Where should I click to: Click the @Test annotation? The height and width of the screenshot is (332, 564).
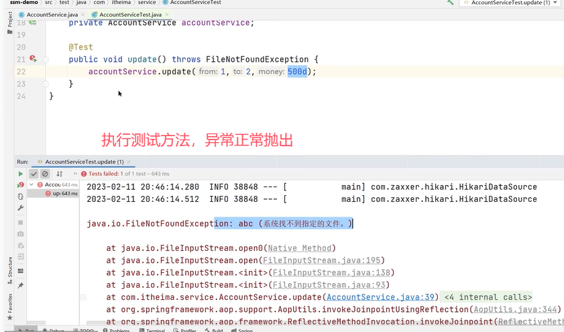coord(81,47)
